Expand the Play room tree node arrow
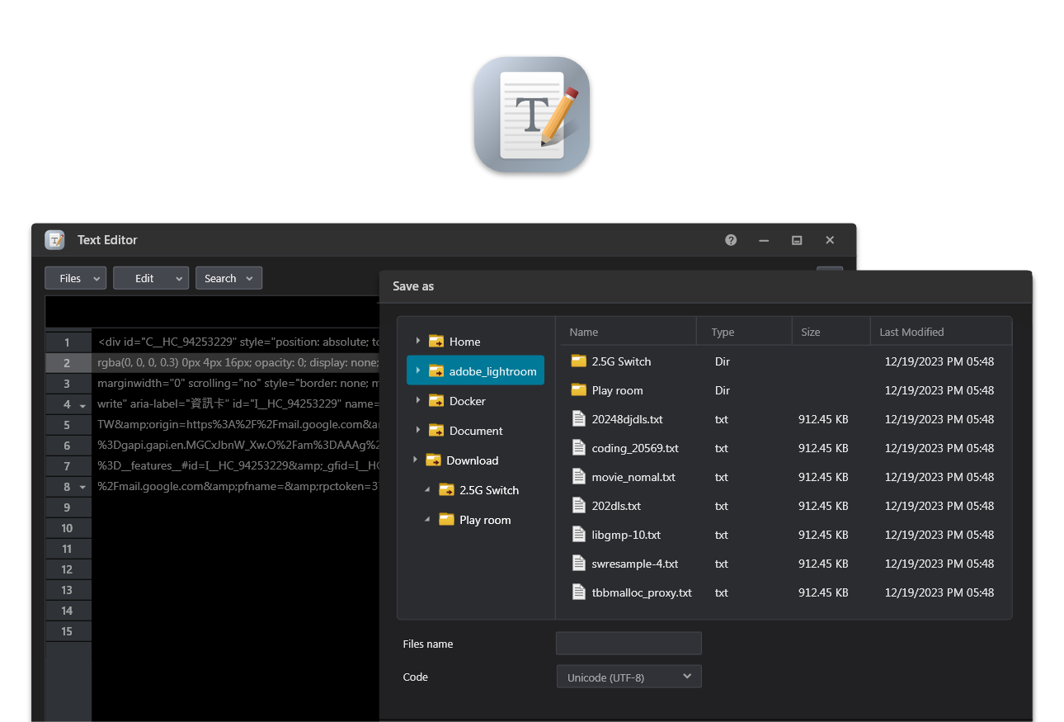Viewport: 1064px width, 722px height. tap(427, 520)
